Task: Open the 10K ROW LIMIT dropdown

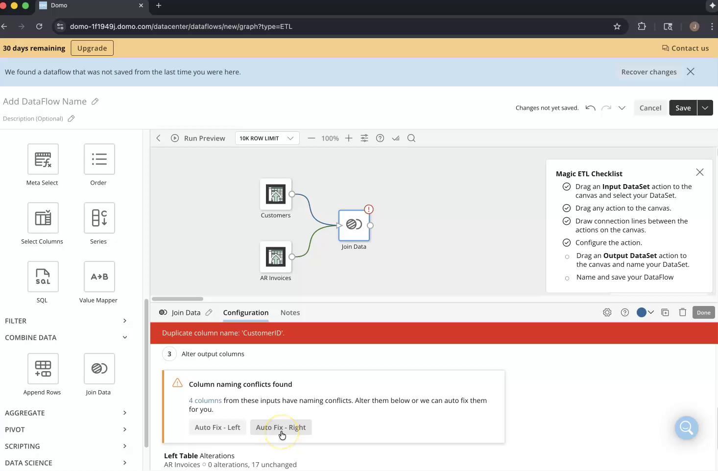Action: [267, 138]
